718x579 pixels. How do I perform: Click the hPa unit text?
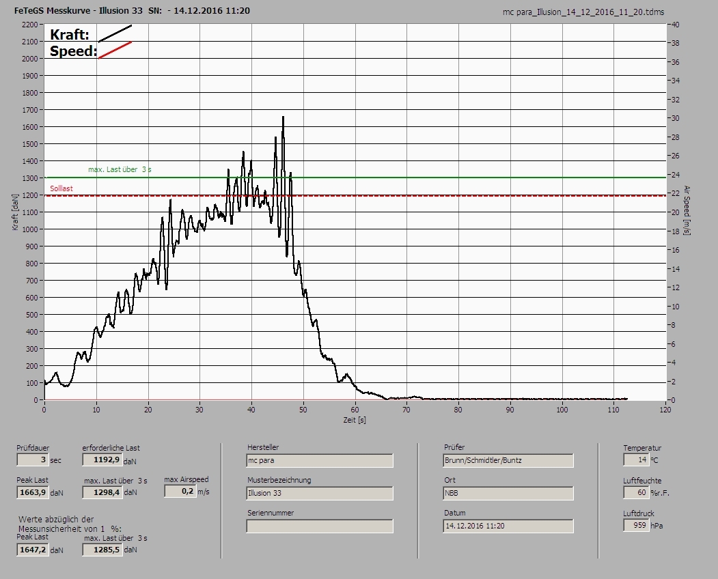point(657,526)
